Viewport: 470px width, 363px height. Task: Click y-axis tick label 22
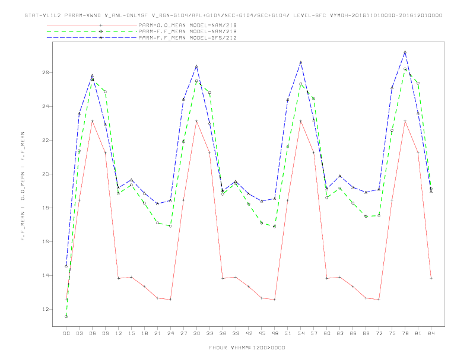46,140
